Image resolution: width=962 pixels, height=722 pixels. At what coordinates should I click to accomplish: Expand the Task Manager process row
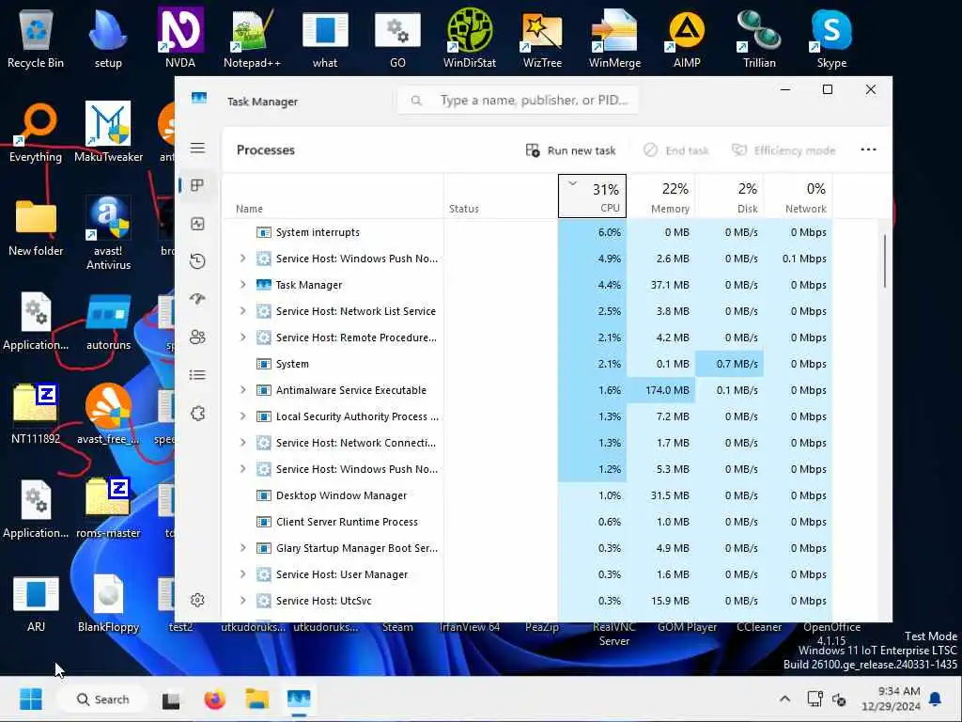242,285
